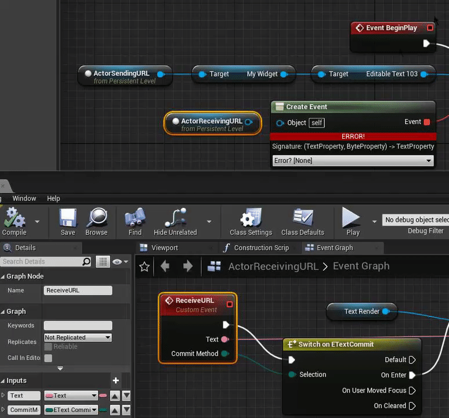This screenshot has width=449, height=418.
Task: Open the Help menu
Action: click(53, 198)
